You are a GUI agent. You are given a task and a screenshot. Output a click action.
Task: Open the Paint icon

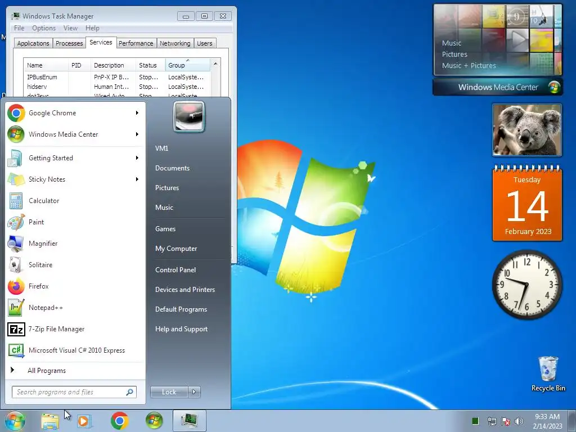click(x=16, y=222)
